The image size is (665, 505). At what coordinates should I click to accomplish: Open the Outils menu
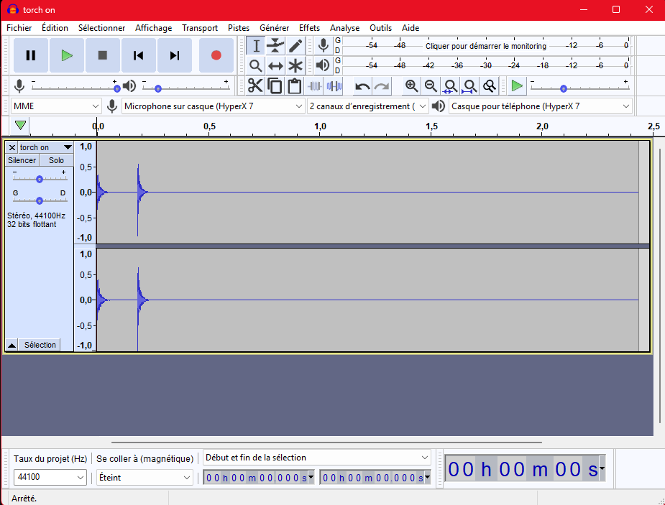point(380,28)
